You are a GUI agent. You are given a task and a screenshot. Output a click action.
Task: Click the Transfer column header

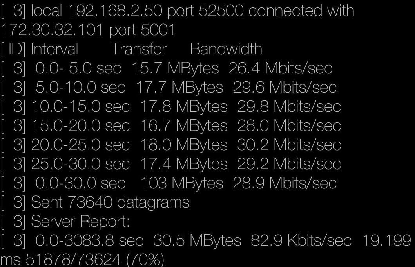[139, 49]
